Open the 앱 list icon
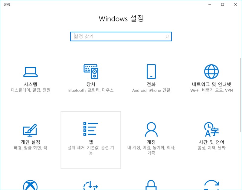242x190 pixels. pos(90,129)
